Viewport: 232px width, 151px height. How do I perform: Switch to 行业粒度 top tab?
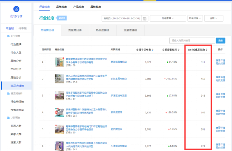[45, 7]
